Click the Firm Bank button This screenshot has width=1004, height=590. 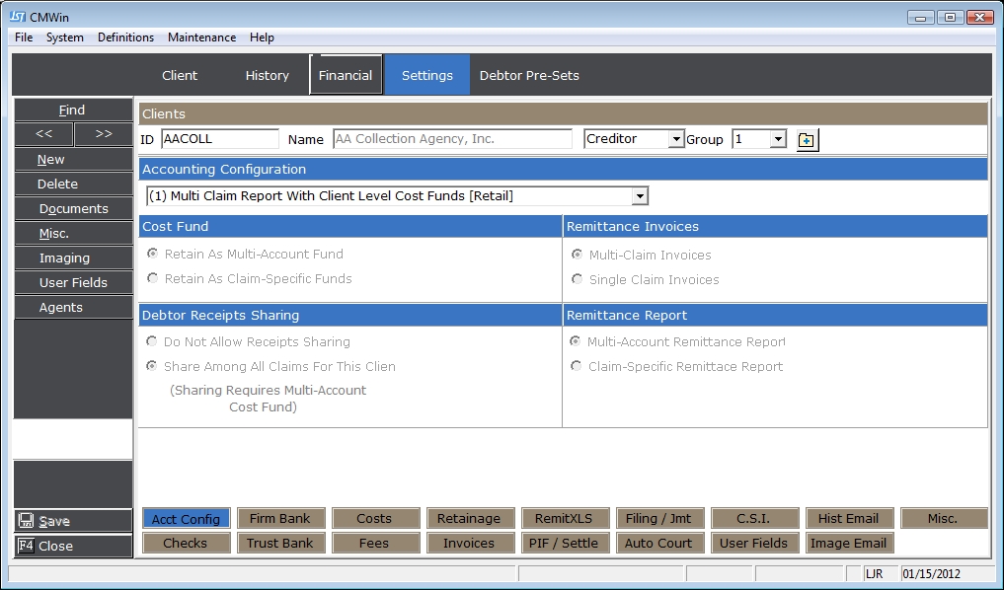tap(279, 518)
